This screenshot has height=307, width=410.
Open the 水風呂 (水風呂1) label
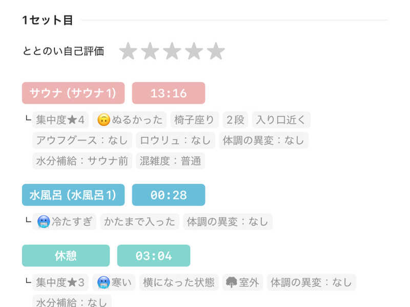(73, 195)
